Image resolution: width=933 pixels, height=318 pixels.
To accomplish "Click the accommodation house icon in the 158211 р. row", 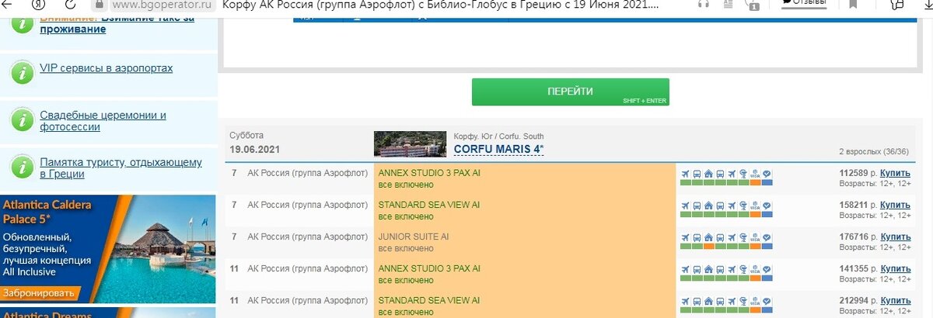I will click(x=709, y=206).
